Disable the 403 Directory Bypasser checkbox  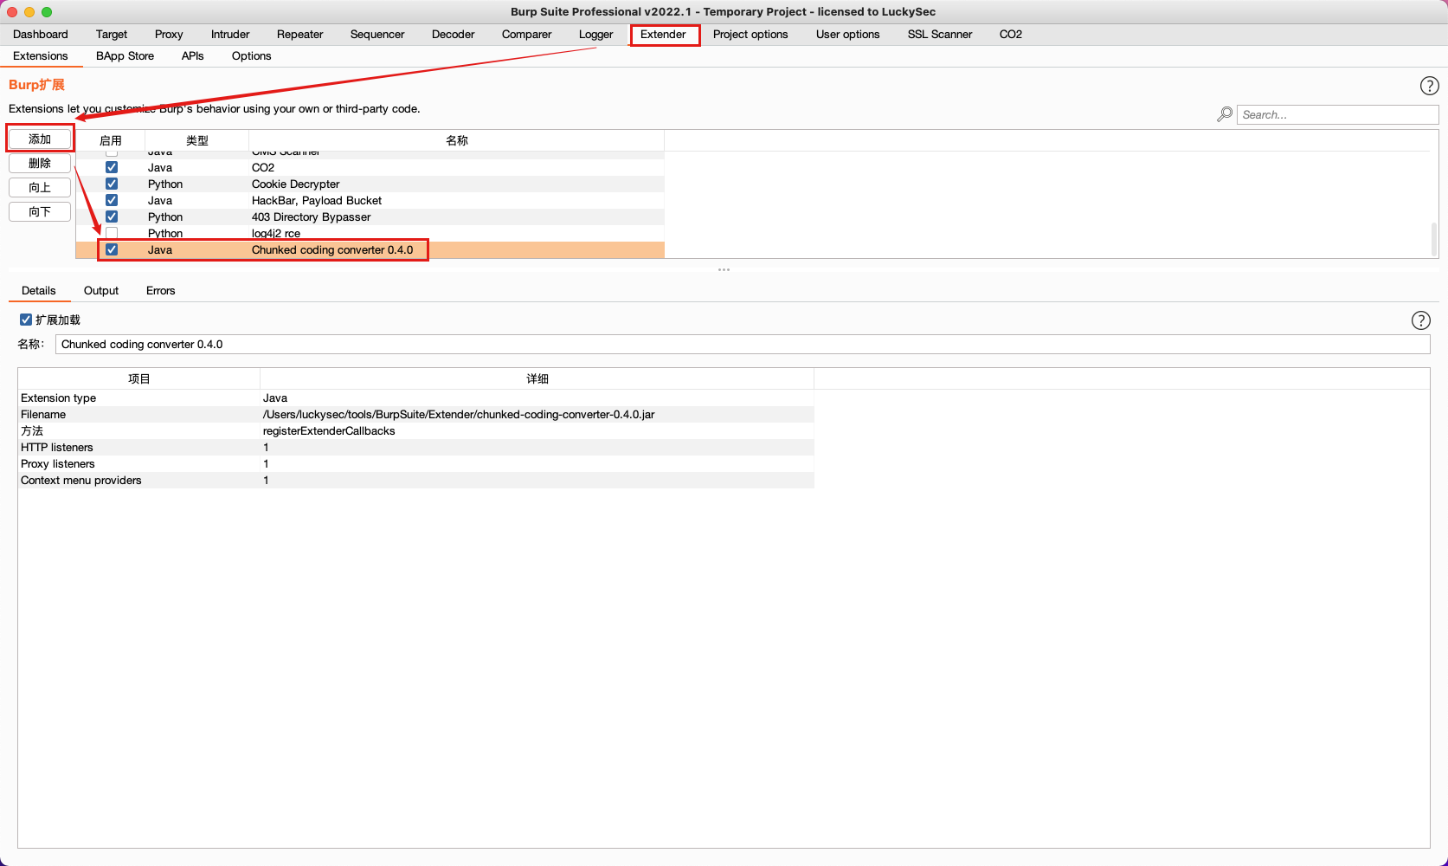(112, 216)
